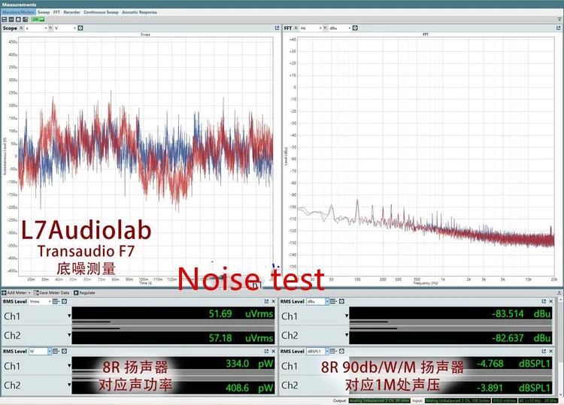This screenshot has width=564, height=405.
Task: Collapse the graphs section via top-right arrow icon
Action: [x=559, y=20]
